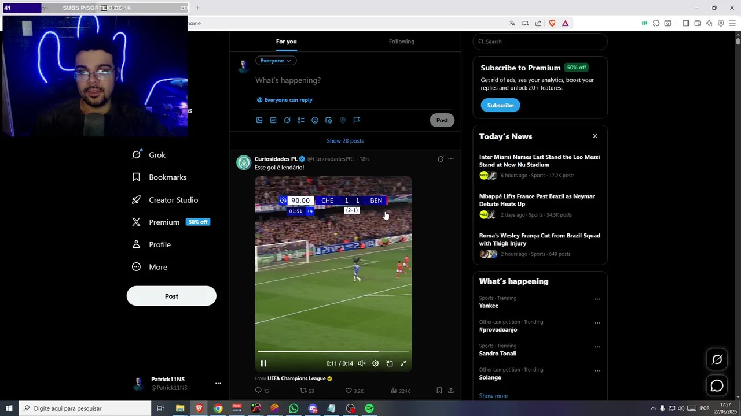The width and height of the screenshot is (741, 416).
Task: Switch to the For you tab
Action: pyautogui.click(x=287, y=42)
